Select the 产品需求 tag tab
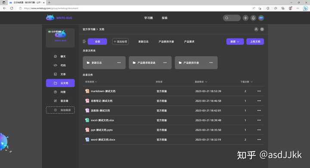The width and height of the screenshot is (310, 168). 189,41
